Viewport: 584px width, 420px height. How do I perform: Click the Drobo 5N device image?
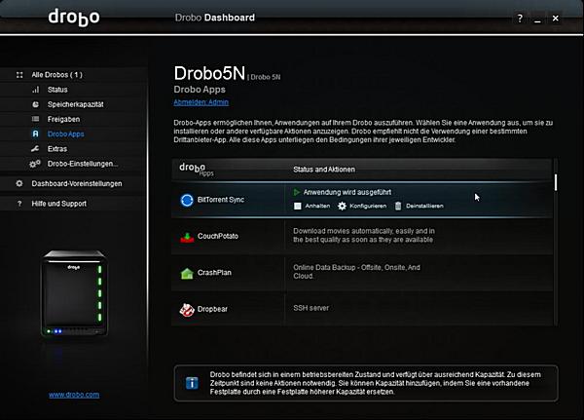coord(74,294)
